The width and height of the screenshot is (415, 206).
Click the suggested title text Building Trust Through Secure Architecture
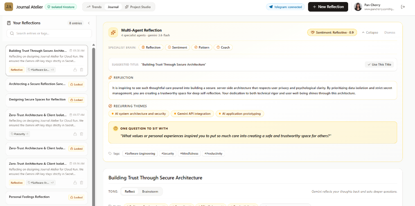point(173,64)
